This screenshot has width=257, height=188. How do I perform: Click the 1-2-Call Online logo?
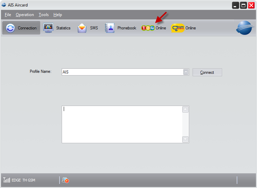click(x=148, y=28)
